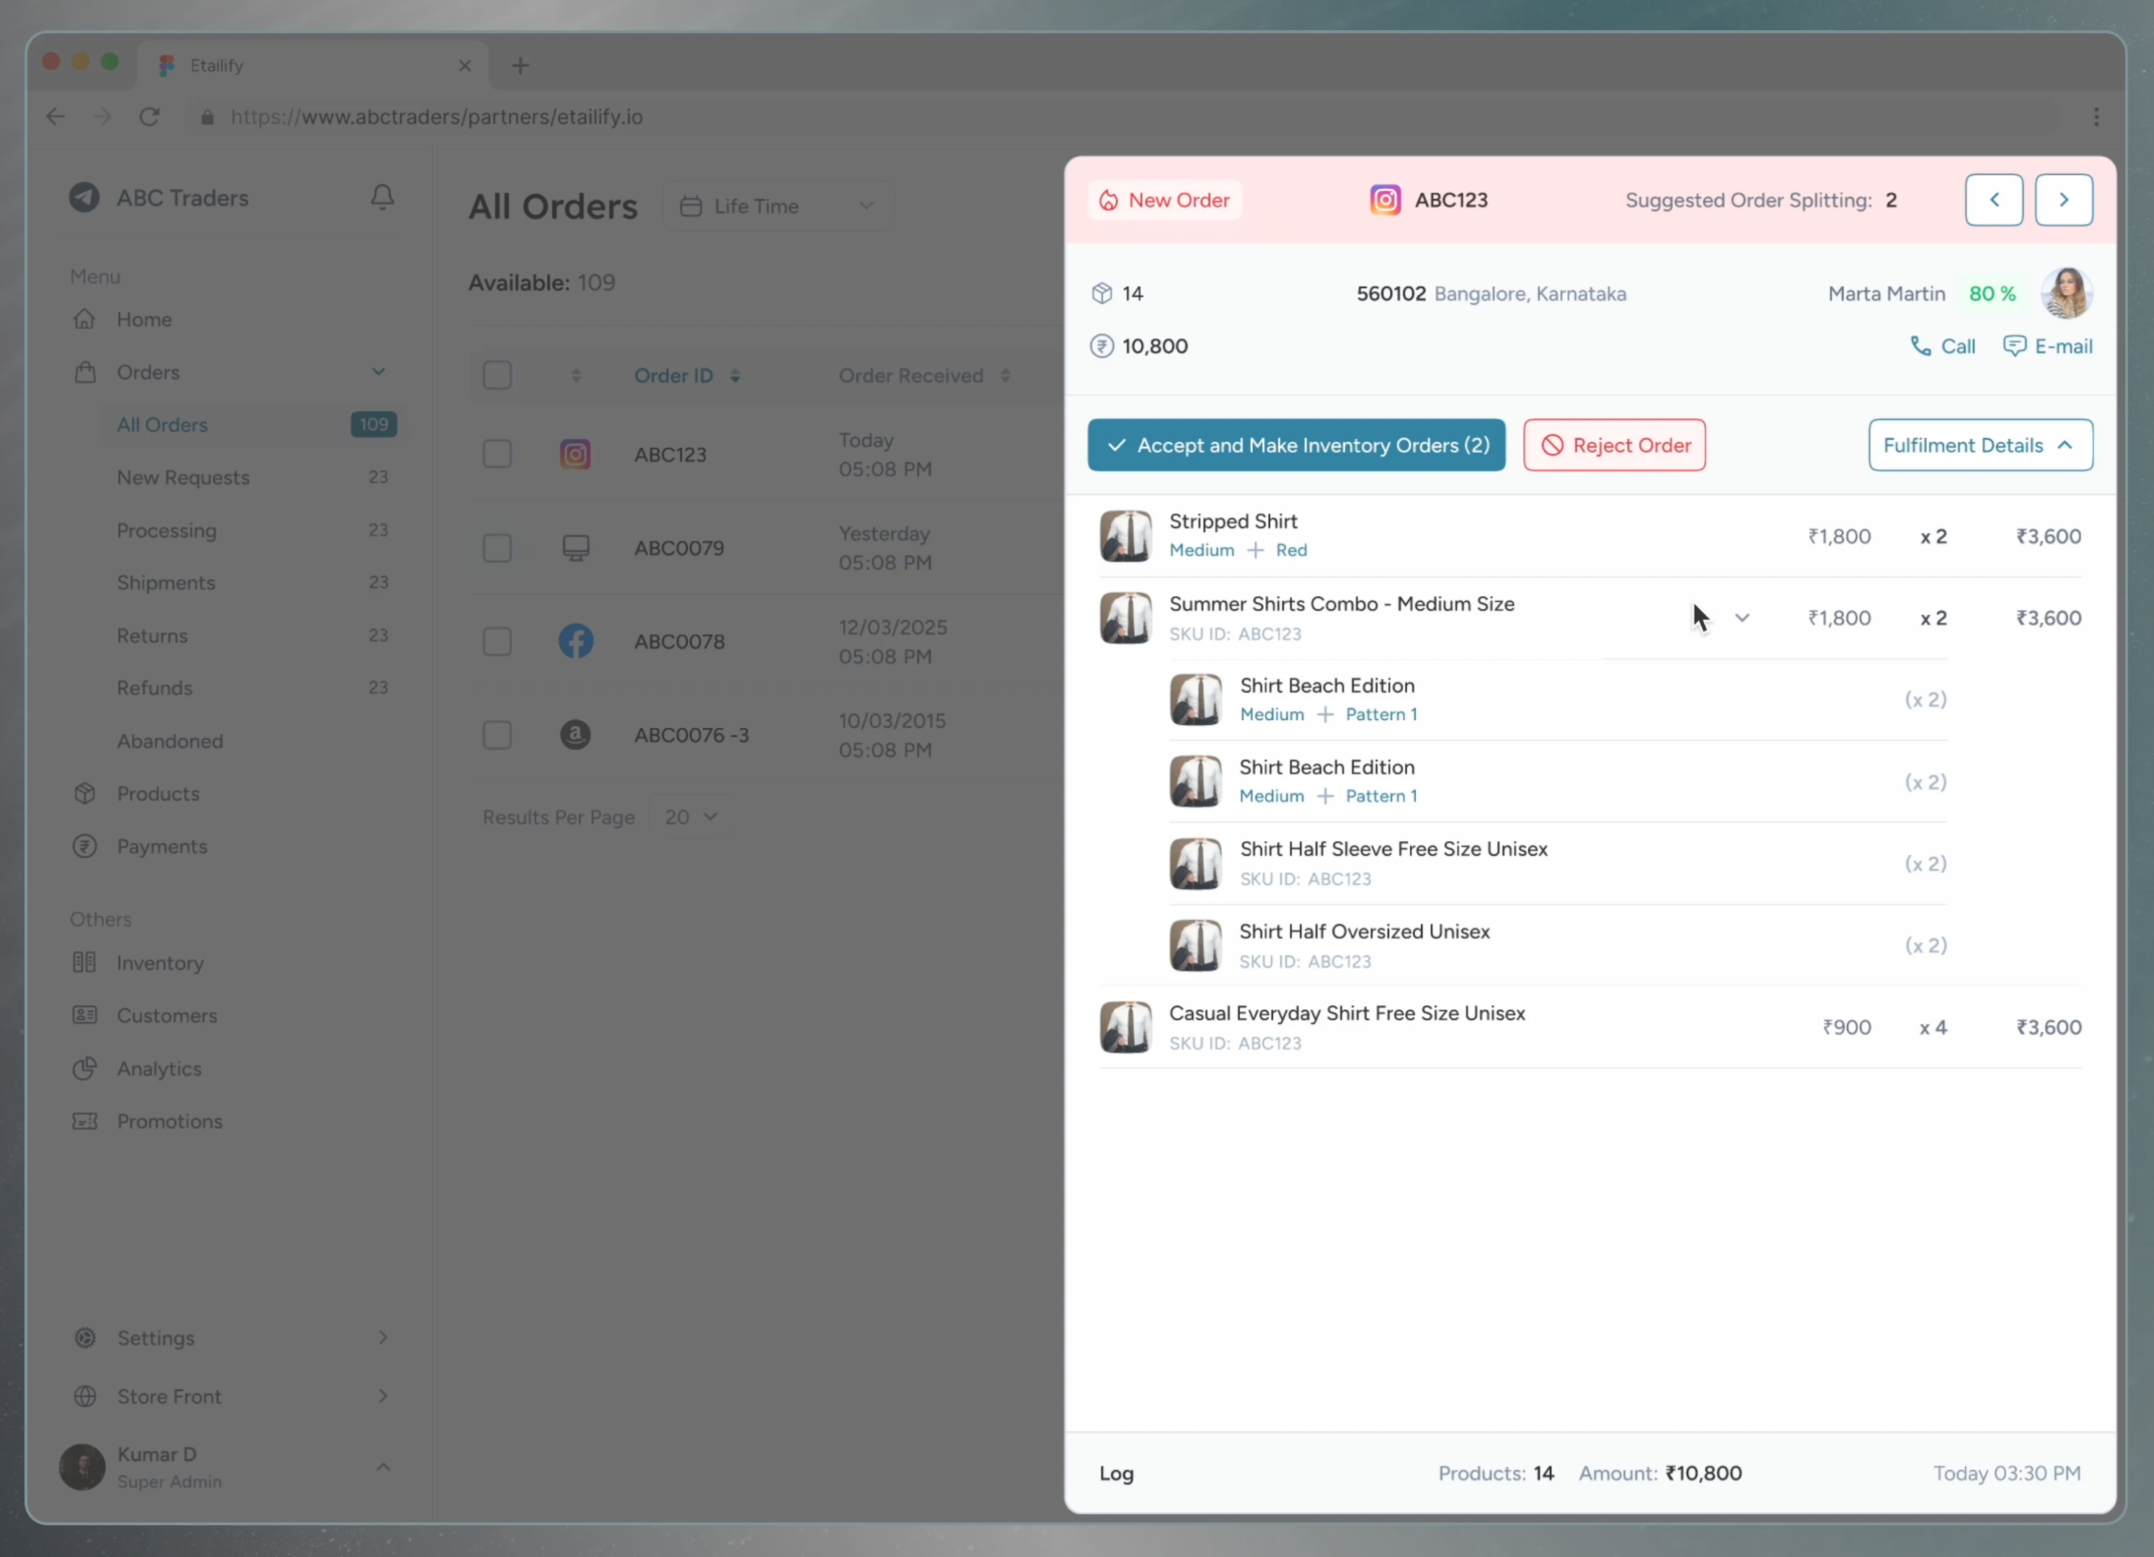The height and width of the screenshot is (1557, 2154).
Task: Click the notification bell icon
Action: click(382, 197)
